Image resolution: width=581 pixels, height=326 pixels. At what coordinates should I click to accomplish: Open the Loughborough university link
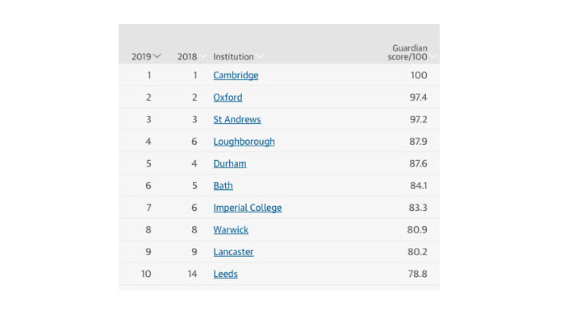click(244, 142)
